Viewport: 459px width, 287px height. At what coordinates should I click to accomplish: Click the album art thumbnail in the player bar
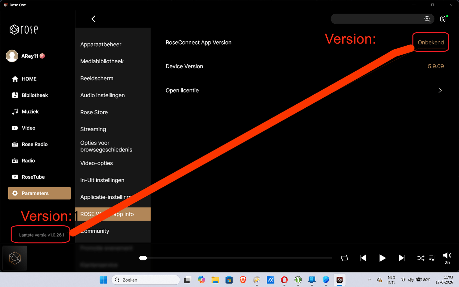[15, 258]
